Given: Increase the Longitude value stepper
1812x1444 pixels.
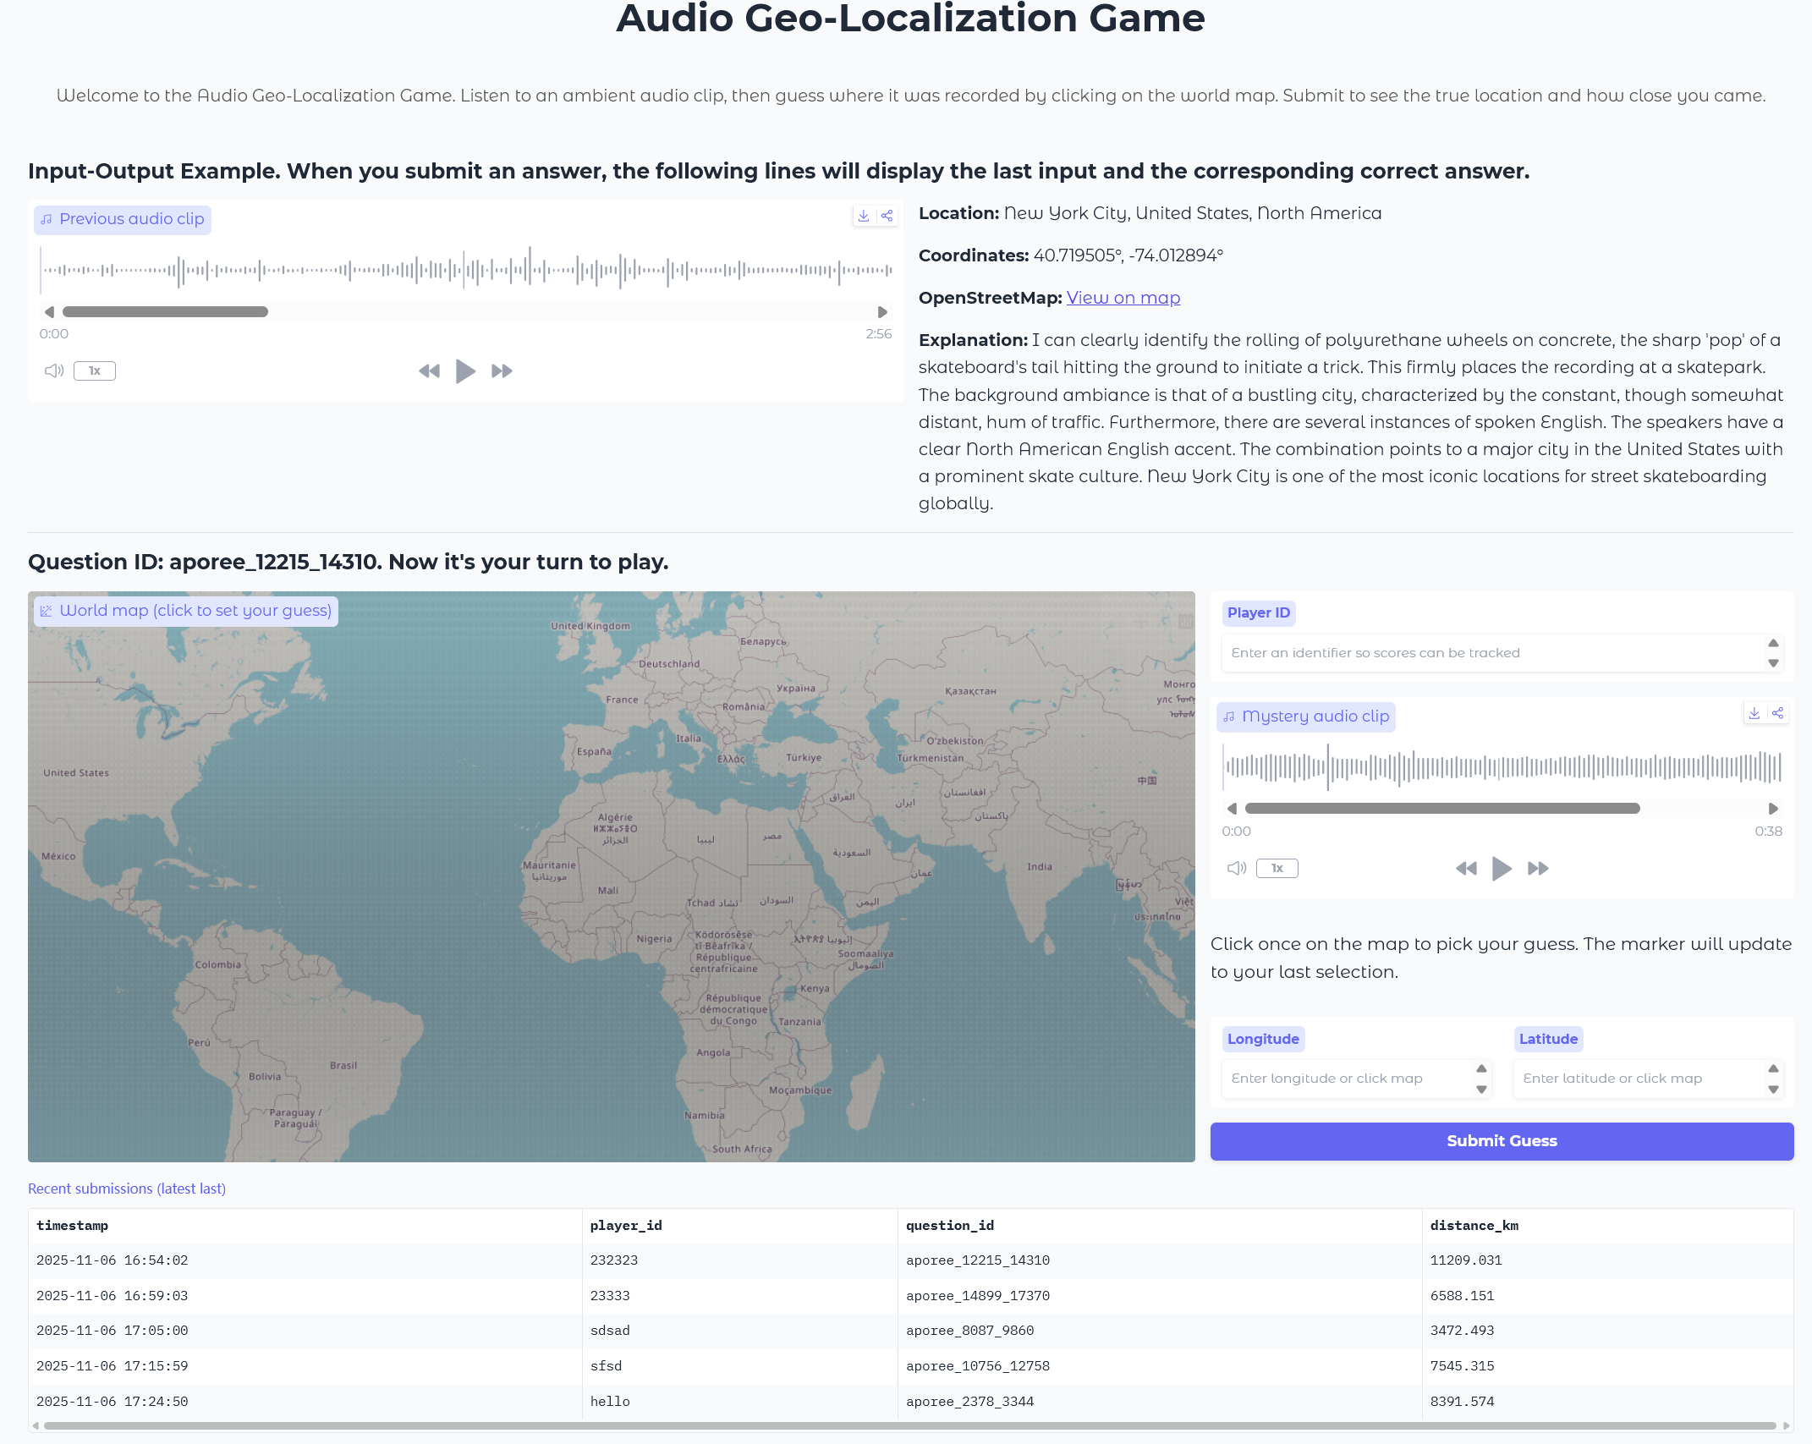Looking at the screenshot, I should tap(1481, 1069).
